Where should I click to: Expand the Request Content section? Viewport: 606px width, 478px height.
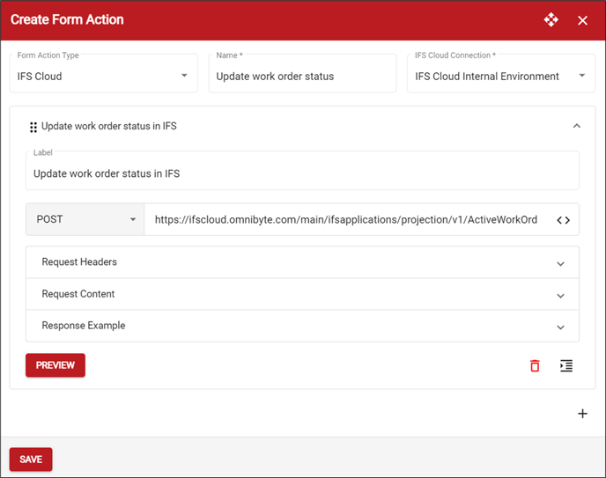[x=302, y=294]
